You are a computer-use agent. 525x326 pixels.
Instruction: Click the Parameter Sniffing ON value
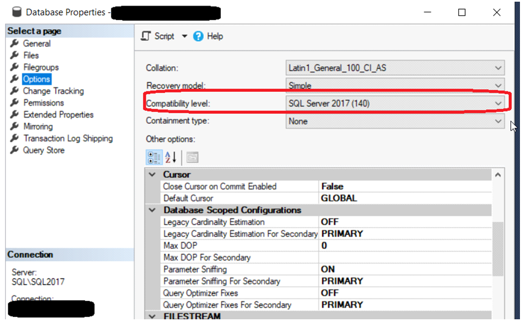(328, 269)
